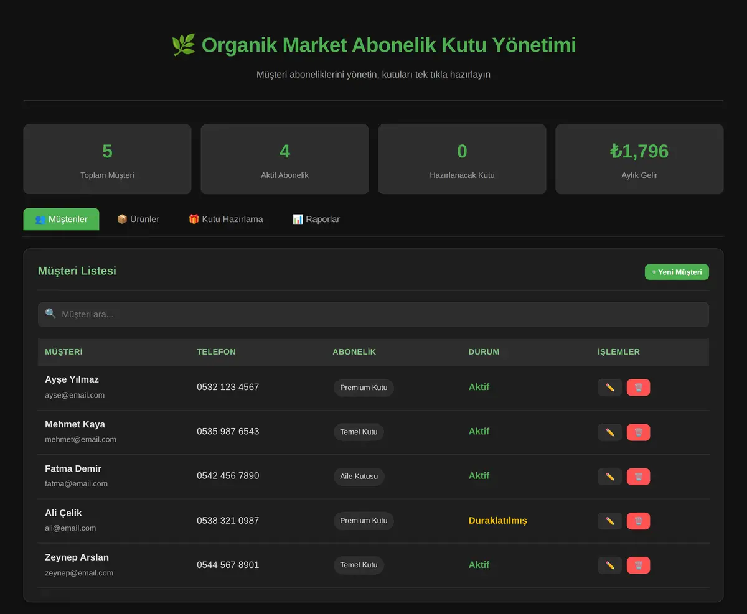Select the customer name Mehmet Kaya
The image size is (747, 614).
click(x=75, y=424)
